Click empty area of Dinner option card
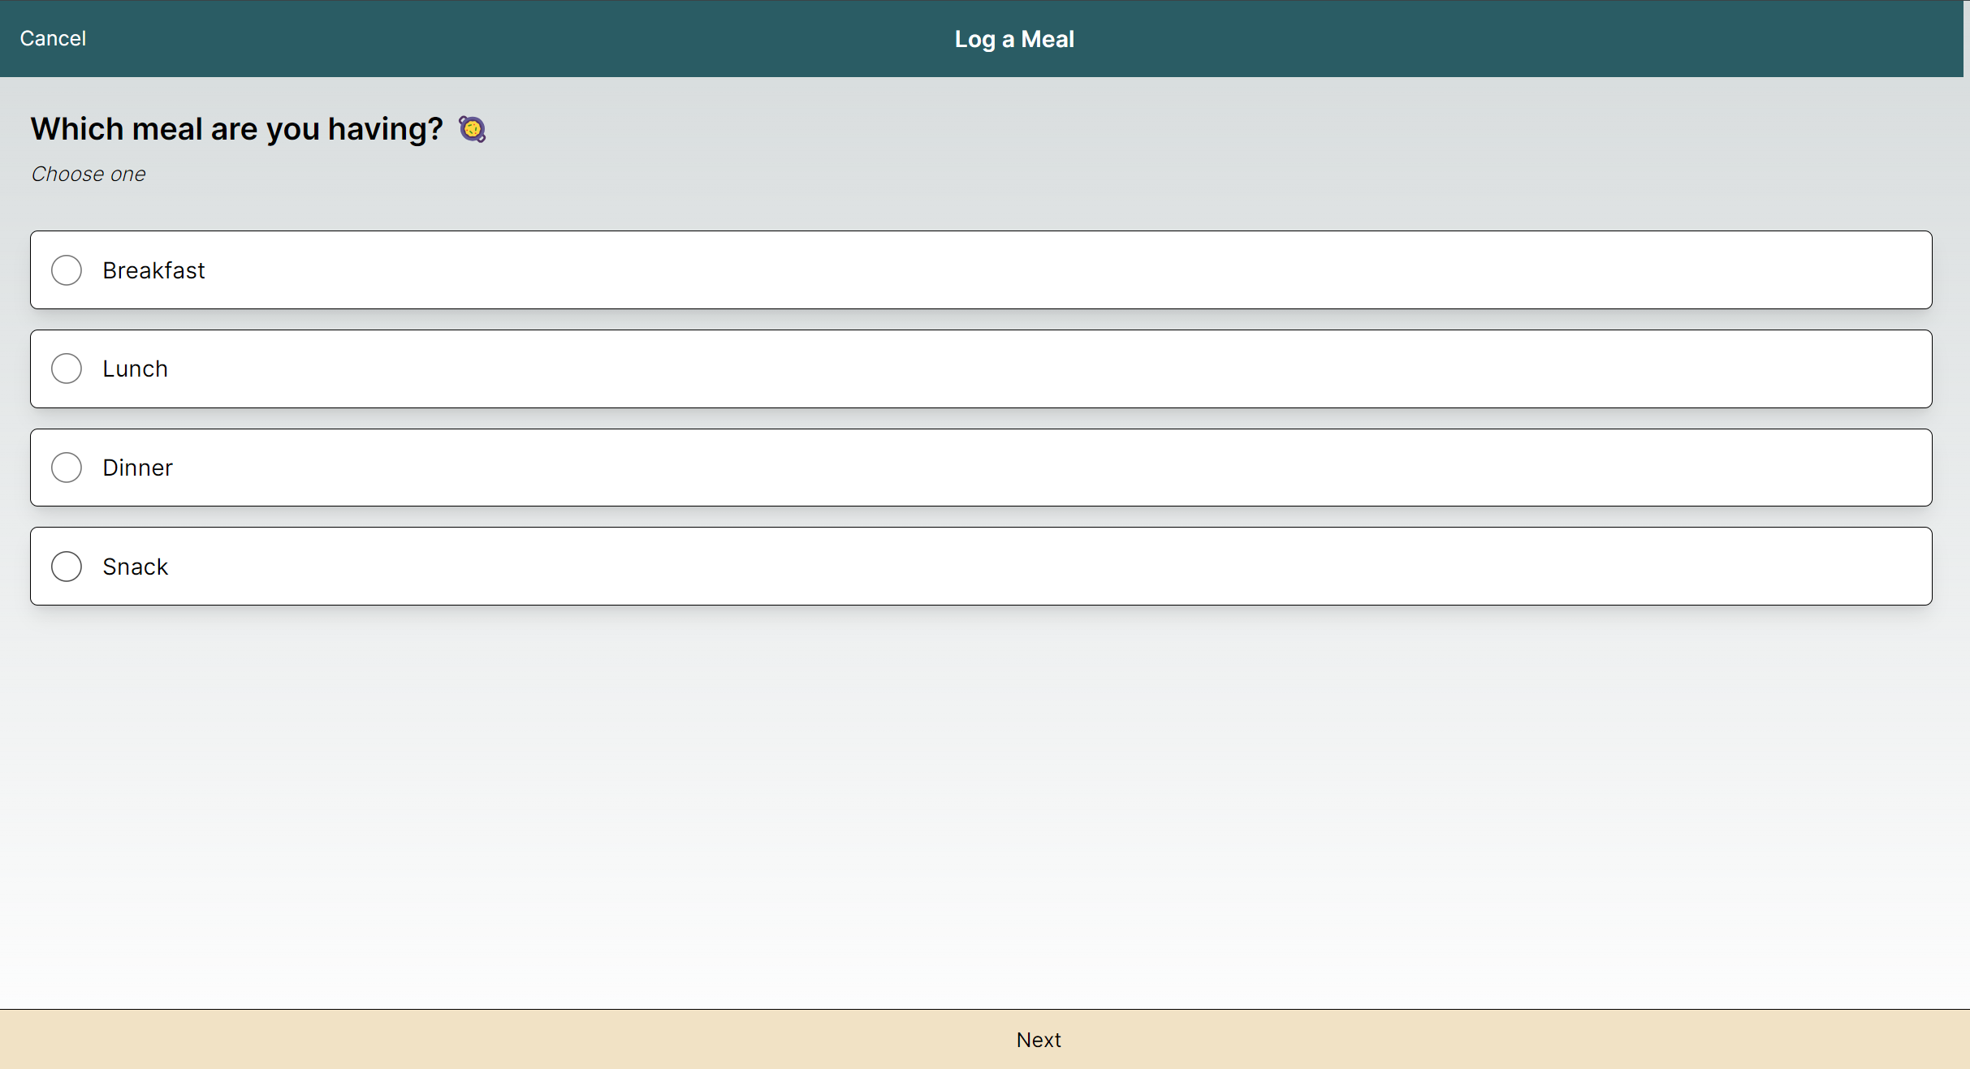 (1056, 468)
